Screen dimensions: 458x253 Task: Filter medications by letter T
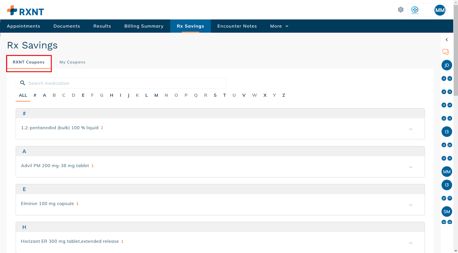tap(224, 95)
